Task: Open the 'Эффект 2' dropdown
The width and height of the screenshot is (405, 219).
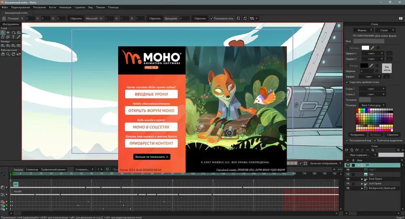Action: 373,59
